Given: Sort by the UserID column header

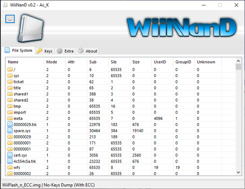Looking at the screenshot, I should click(162, 62).
